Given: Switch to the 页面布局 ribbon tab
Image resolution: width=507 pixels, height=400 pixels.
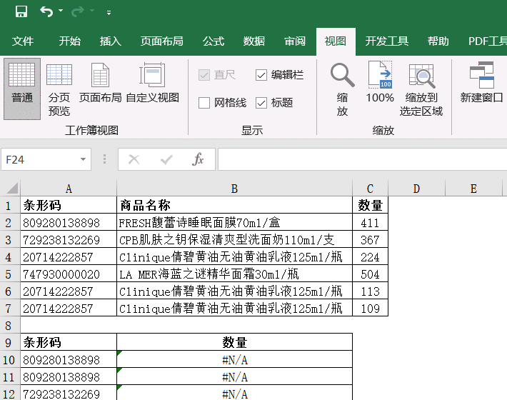Looking at the screenshot, I should (161, 41).
